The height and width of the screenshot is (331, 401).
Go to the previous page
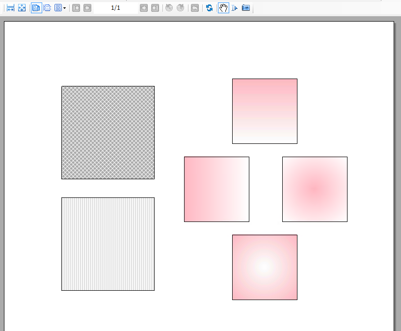click(87, 8)
